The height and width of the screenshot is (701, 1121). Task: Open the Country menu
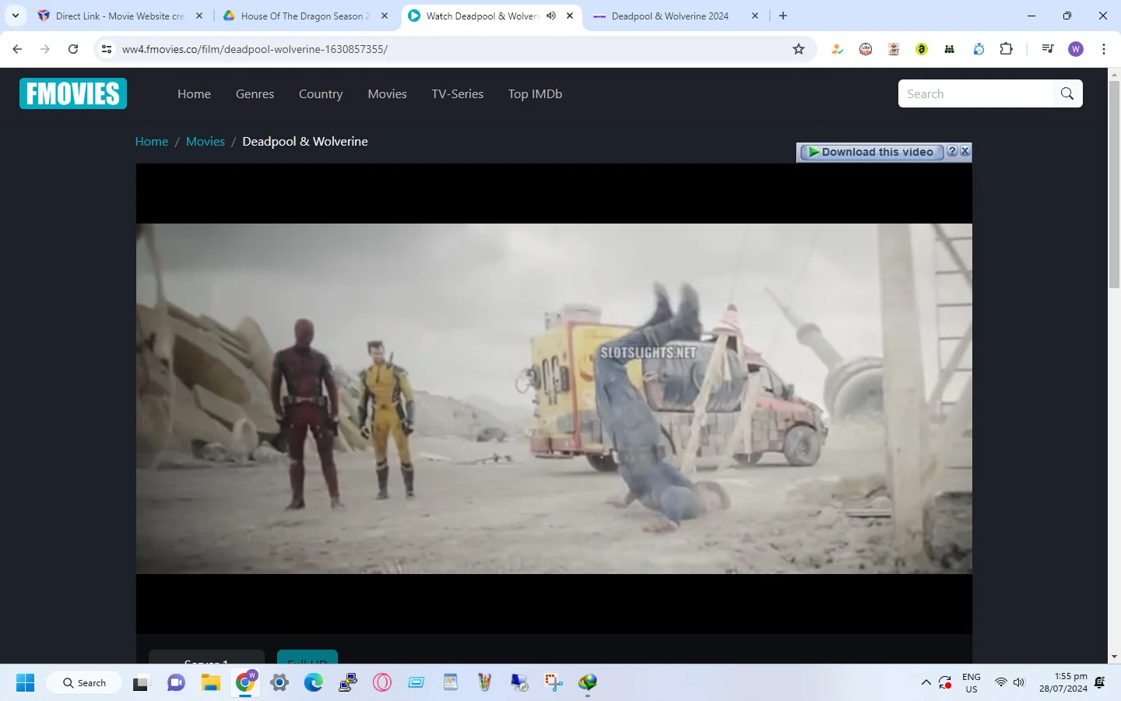321,93
